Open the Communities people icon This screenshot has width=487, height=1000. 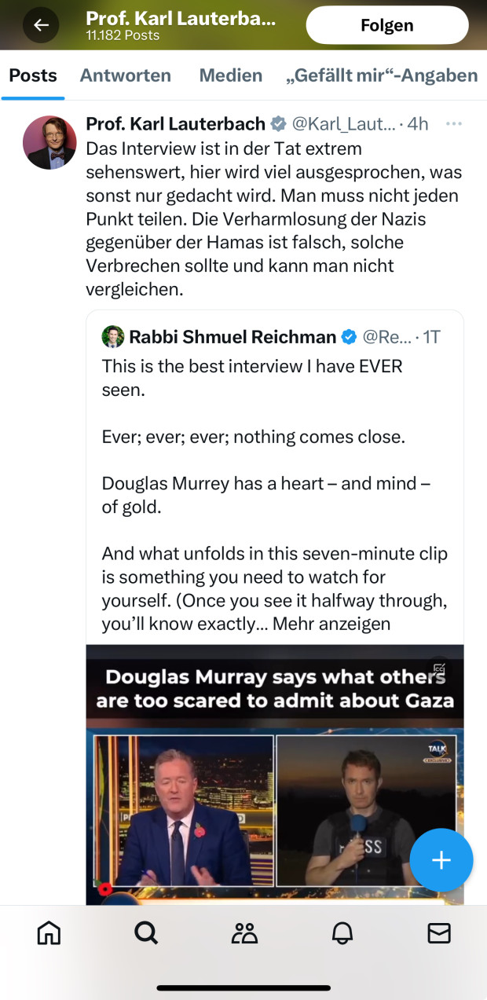point(244,932)
